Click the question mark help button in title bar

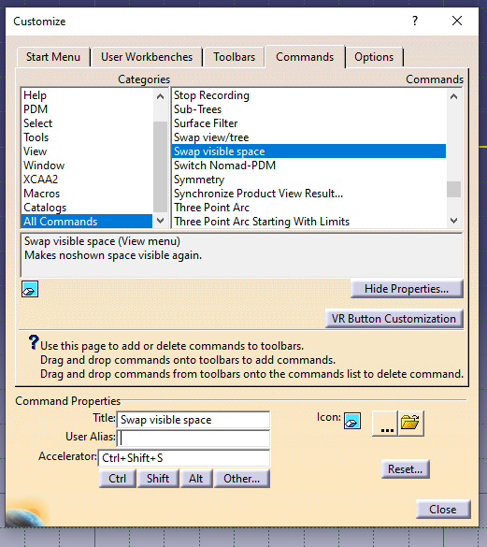[415, 21]
